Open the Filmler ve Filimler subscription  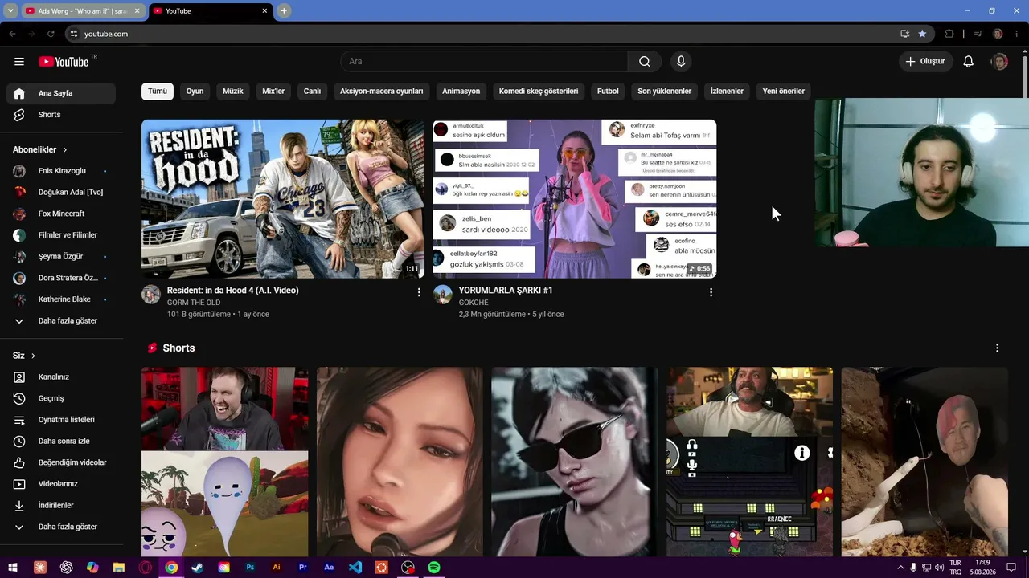coord(61,235)
